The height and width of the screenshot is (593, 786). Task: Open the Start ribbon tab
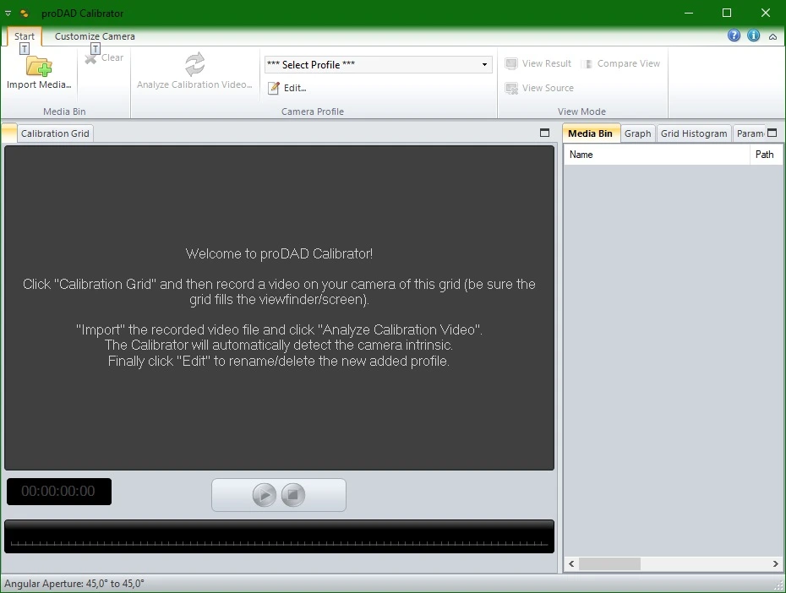(24, 36)
